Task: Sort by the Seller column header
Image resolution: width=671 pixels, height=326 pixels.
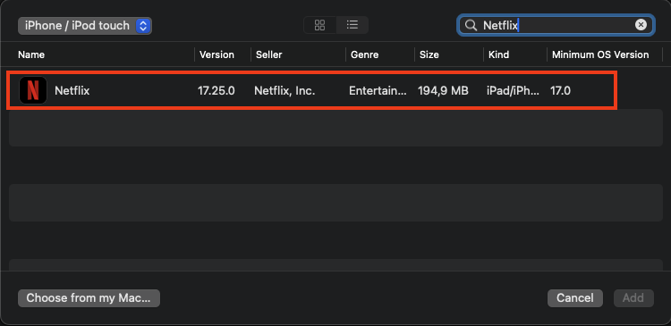Action: 268,54
